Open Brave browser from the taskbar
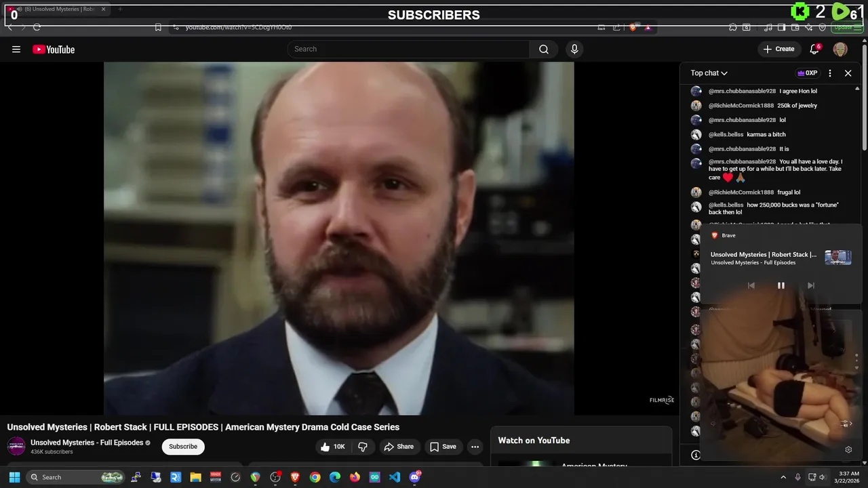Screen dimensions: 868x488 [x=295, y=477]
